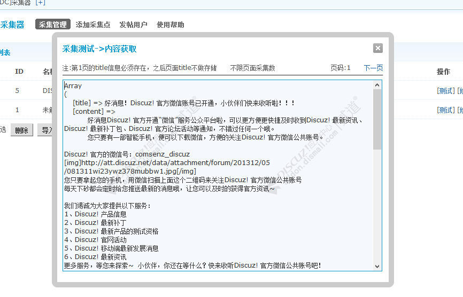Click '3、Discuz! 最新产品的测试资格' line
Viewport: 463px width, 297px height.
(x=111, y=231)
